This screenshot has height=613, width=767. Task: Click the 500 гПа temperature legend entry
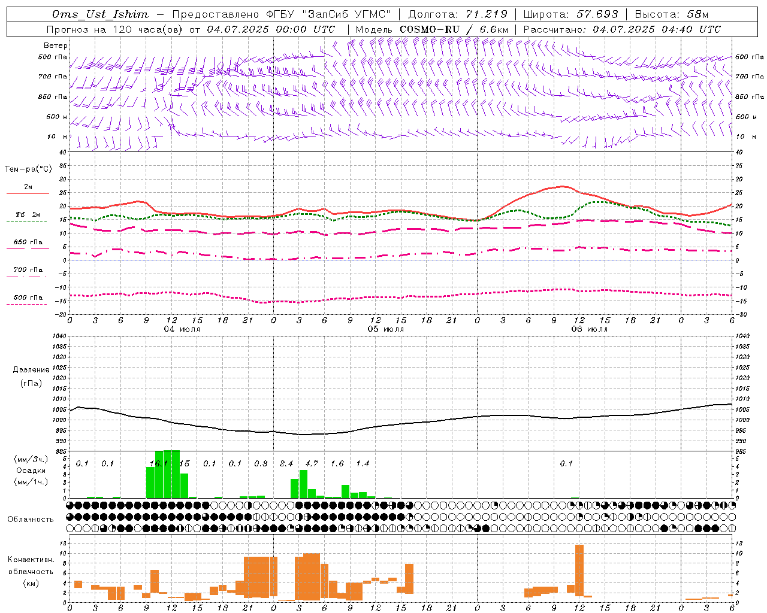click(x=28, y=298)
